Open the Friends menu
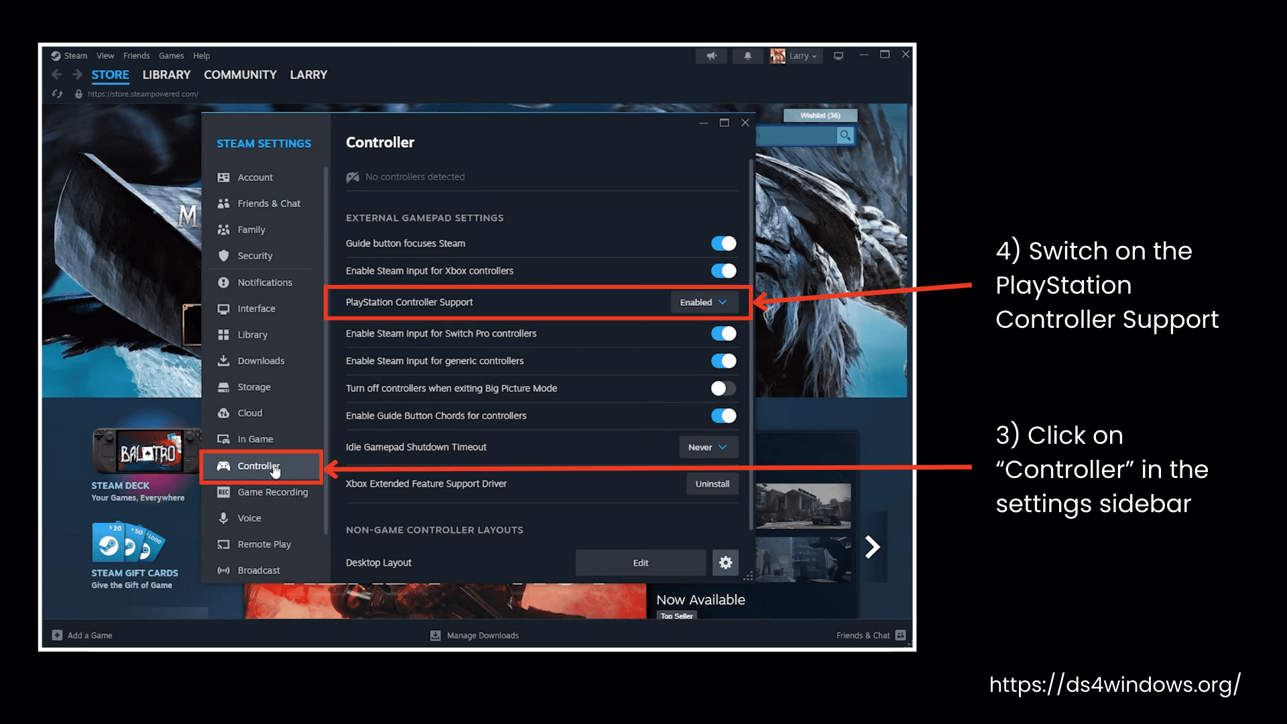Image resolution: width=1287 pixels, height=724 pixels. (x=137, y=56)
